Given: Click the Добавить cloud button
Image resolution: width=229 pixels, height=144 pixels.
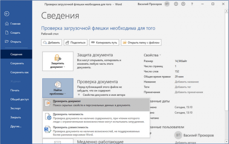Looking at the screenshot, I should pyautogui.click(x=52, y=43).
